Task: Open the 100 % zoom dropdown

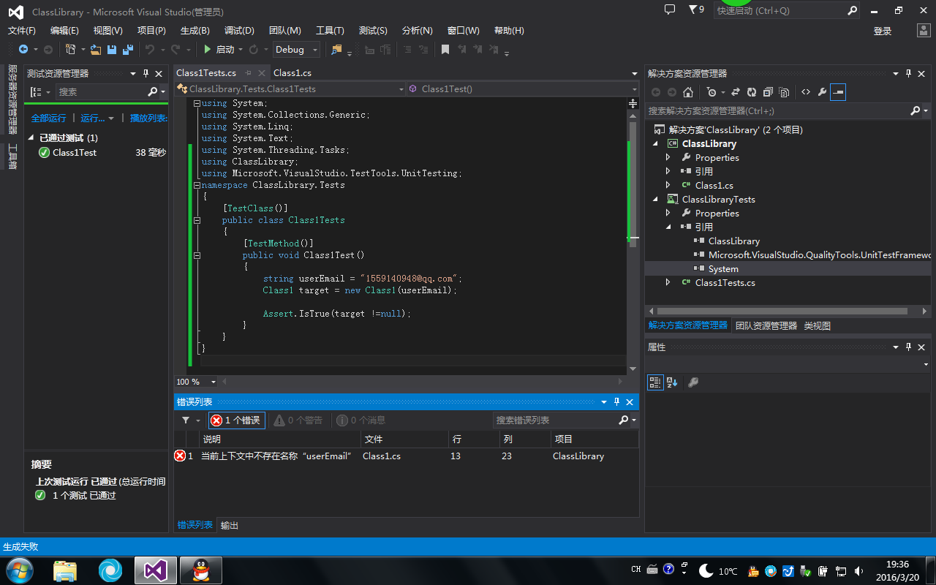Action: pyautogui.click(x=197, y=382)
